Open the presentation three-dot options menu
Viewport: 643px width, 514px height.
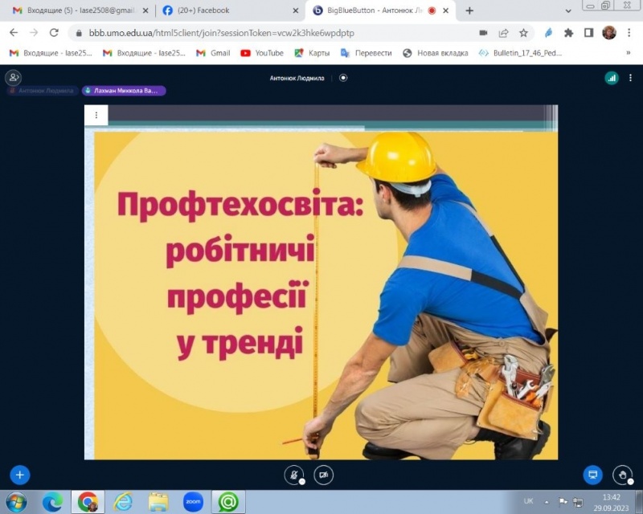coord(96,116)
